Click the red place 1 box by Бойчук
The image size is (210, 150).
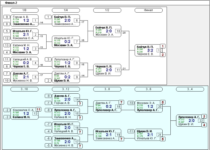pos(163,46)
